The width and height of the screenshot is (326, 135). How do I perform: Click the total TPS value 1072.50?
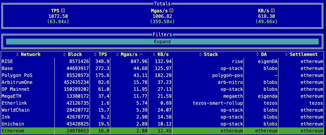58,16
